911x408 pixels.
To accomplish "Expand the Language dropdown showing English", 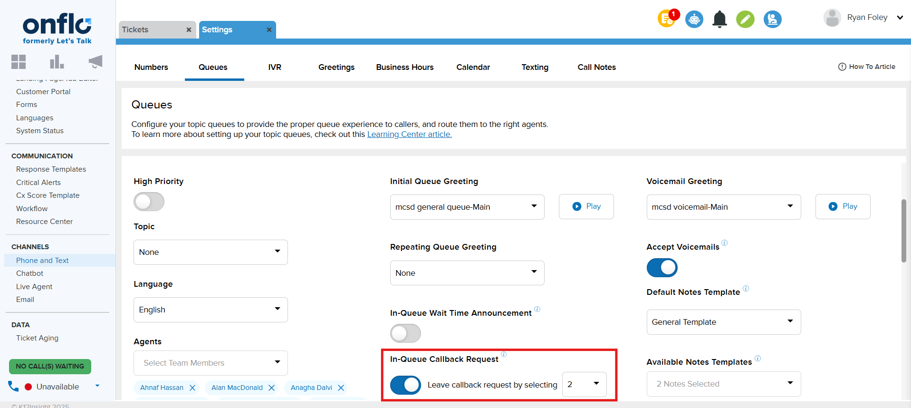I will (x=211, y=310).
